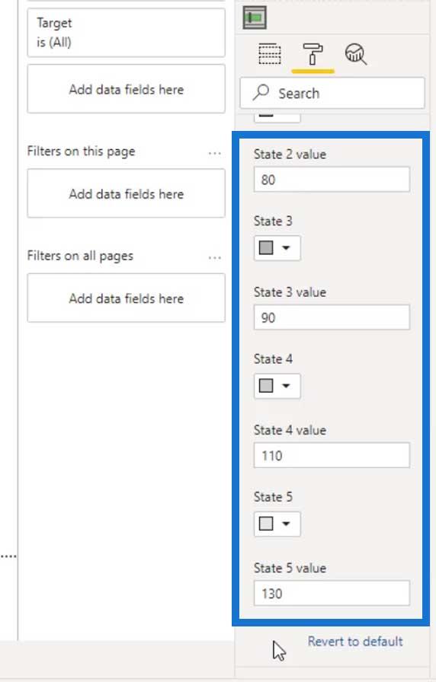Expand the State 5 color dropdown arrow
The image size is (436, 682).
coord(286,524)
